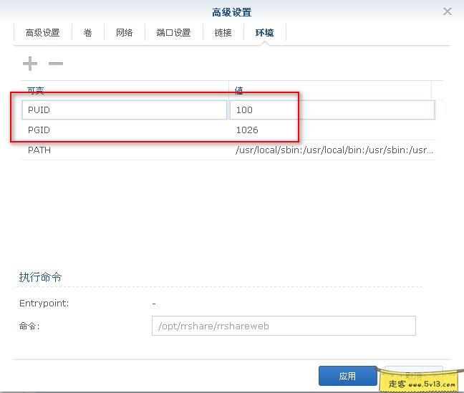The image size is (464, 393).
Task: Select the PGID variable name cell
Action: pyautogui.click(x=125, y=130)
